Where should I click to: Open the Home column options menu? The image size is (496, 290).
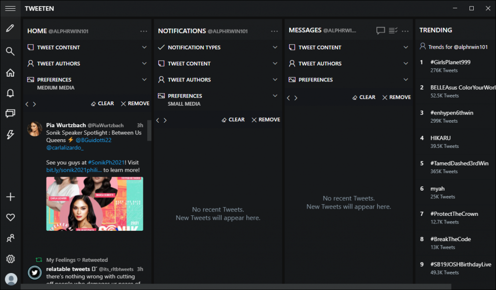coord(143,31)
